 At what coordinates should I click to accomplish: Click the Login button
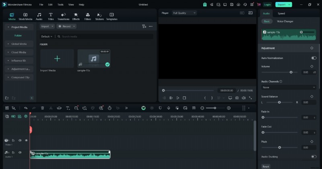pos(267,4)
